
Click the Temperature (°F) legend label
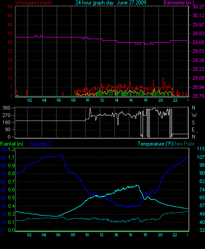click(155, 144)
